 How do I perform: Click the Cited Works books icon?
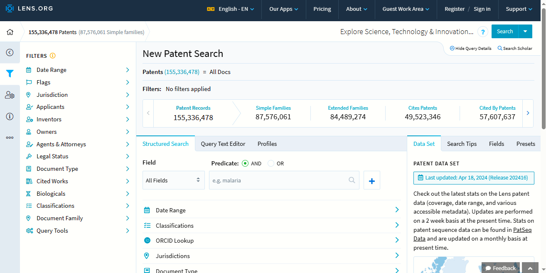pos(29,181)
